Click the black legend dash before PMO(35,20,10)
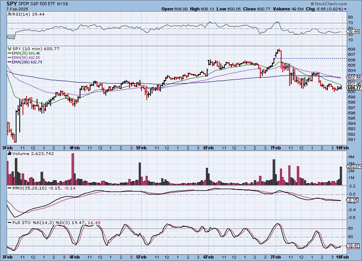This screenshot has height=261, width=362. coord(10,188)
